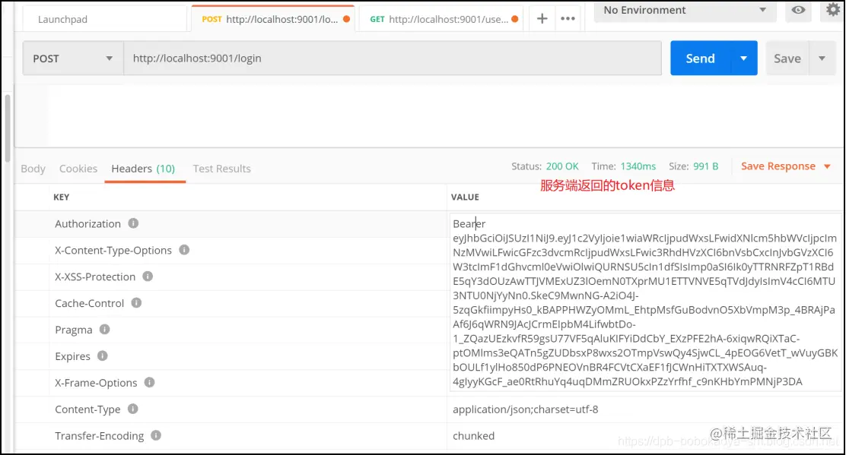846x455 pixels.
Task: Show info for X-XSS-Protection header
Action: [148, 276]
